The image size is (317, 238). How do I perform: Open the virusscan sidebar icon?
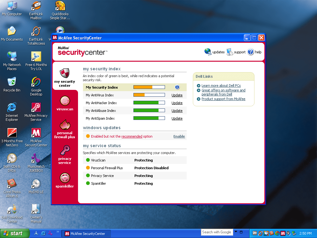pos(65,101)
